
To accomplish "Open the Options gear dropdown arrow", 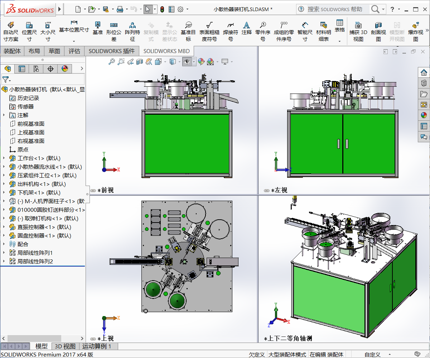I will (x=188, y=9).
